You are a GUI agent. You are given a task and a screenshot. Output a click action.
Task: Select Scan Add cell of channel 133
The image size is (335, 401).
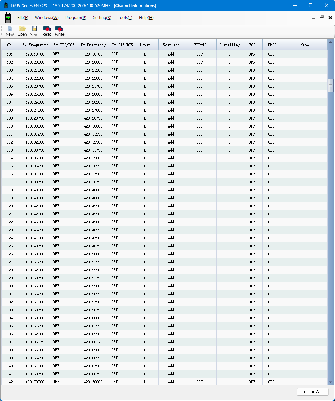pyautogui.click(x=171, y=310)
